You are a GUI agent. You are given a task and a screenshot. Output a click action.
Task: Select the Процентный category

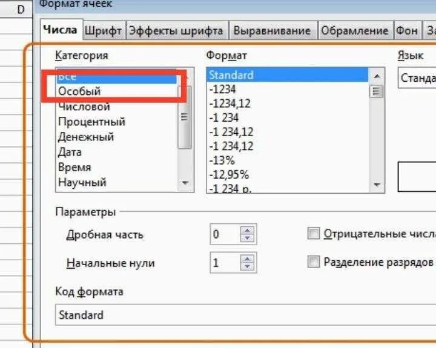point(117,122)
